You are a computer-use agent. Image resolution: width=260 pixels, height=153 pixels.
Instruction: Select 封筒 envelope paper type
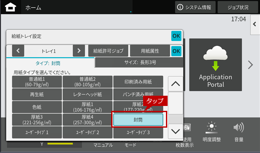click(x=138, y=119)
